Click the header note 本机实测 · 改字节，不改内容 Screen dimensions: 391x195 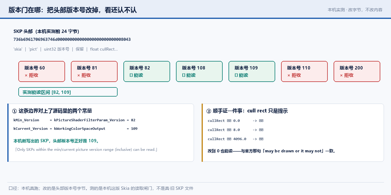point(355,10)
